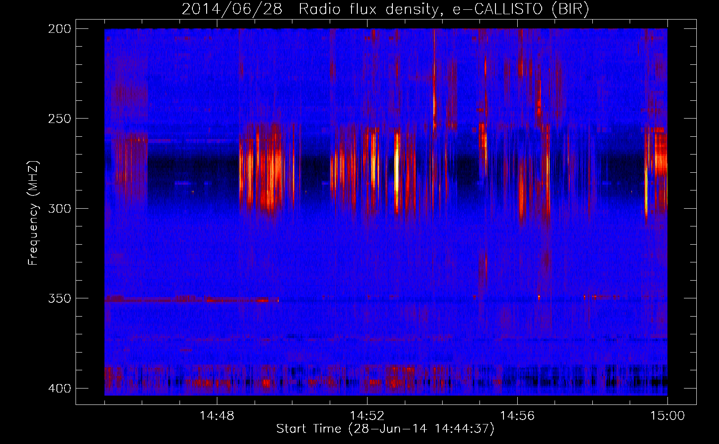Viewport: 719px width, 444px height.
Task: Click the 200 frequency tick label
Action: pos(60,29)
